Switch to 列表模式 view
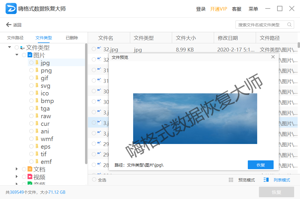Image resolution: width=300 pixels, height=199 pixels. coord(282,180)
